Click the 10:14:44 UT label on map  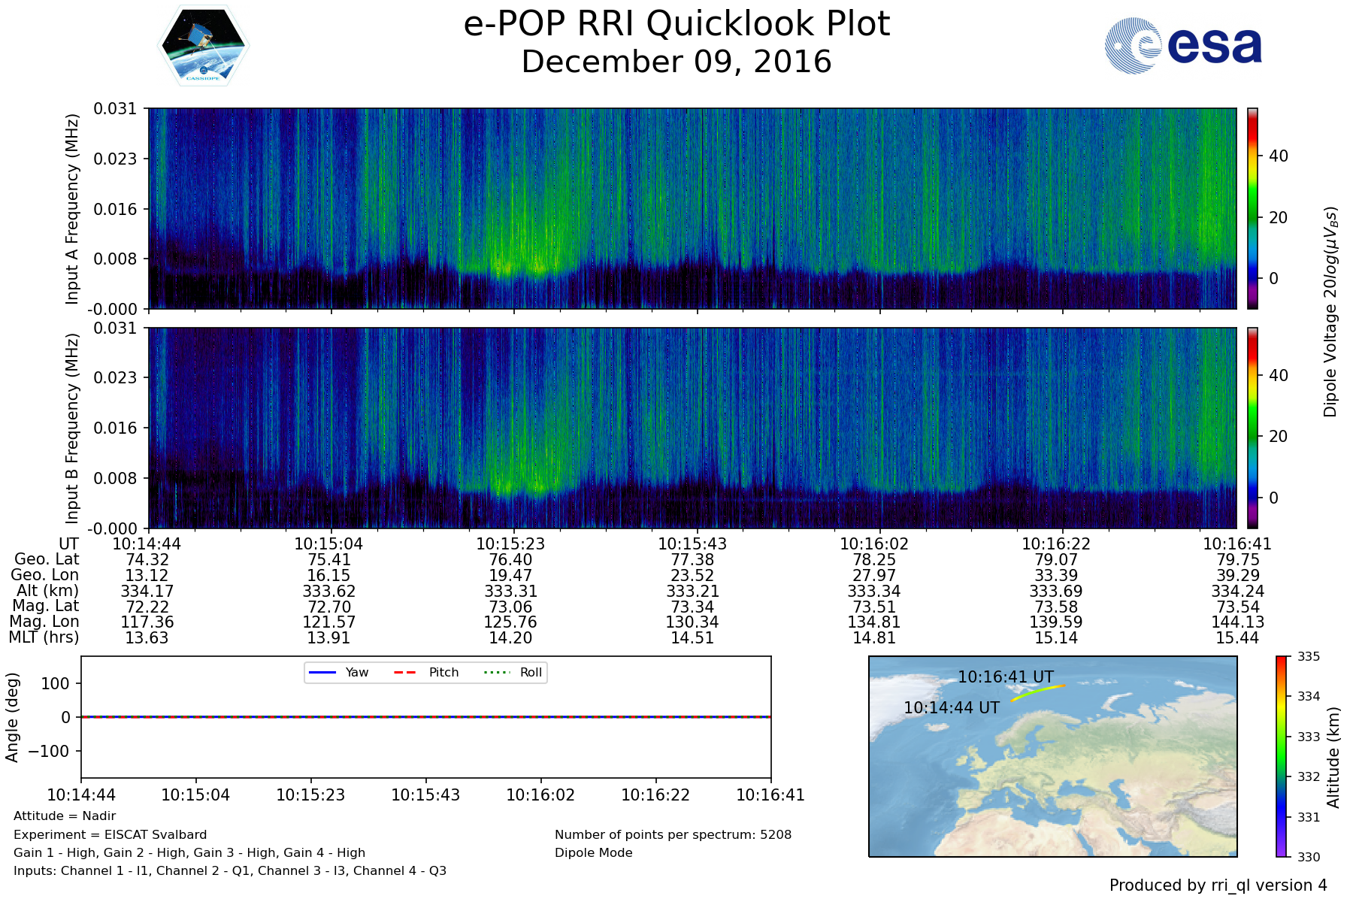(951, 708)
